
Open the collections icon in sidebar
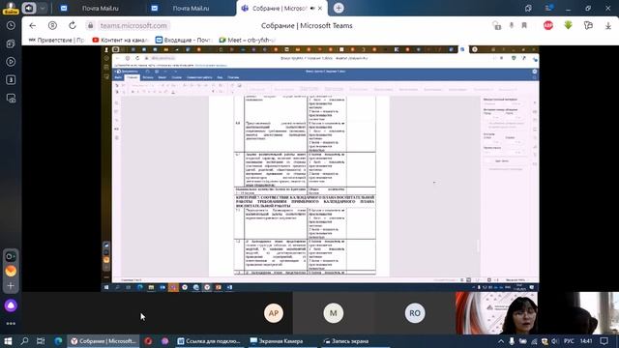click(x=11, y=43)
